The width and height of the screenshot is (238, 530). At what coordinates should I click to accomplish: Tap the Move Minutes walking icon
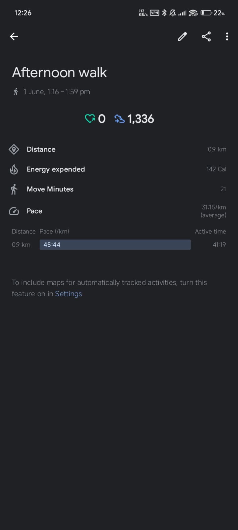coord(14,189)
